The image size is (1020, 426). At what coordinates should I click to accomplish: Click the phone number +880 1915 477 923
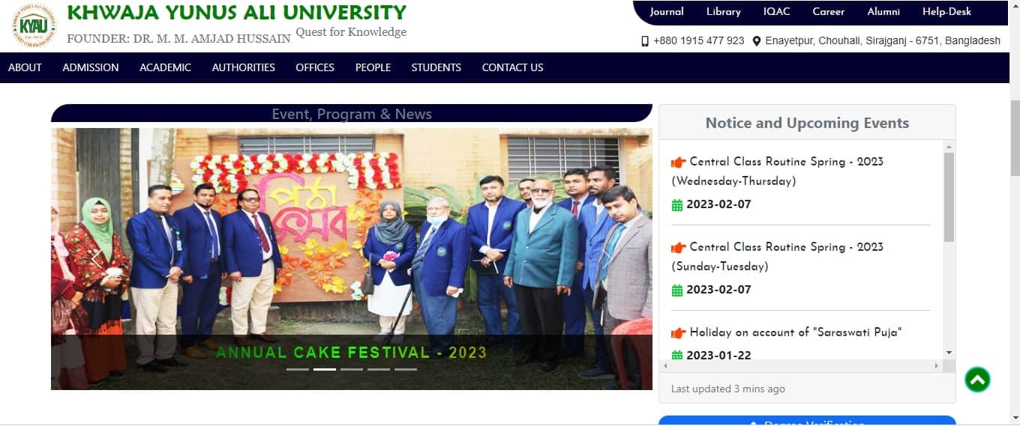pyautogui.click(x=699, y=41)
